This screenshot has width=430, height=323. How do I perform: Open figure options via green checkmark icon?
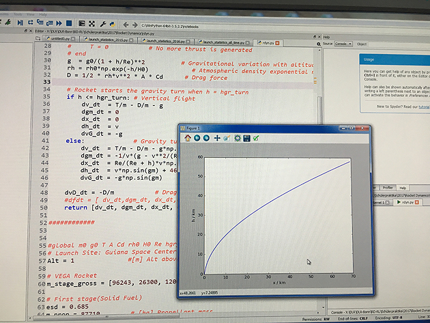pos(256,137)
